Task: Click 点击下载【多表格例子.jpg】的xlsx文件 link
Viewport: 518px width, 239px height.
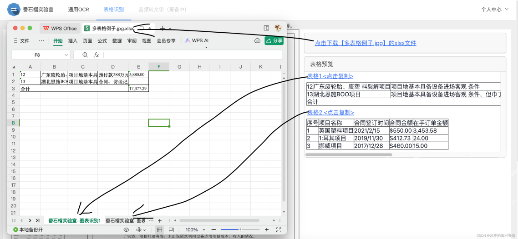Action: pos(366,43)
